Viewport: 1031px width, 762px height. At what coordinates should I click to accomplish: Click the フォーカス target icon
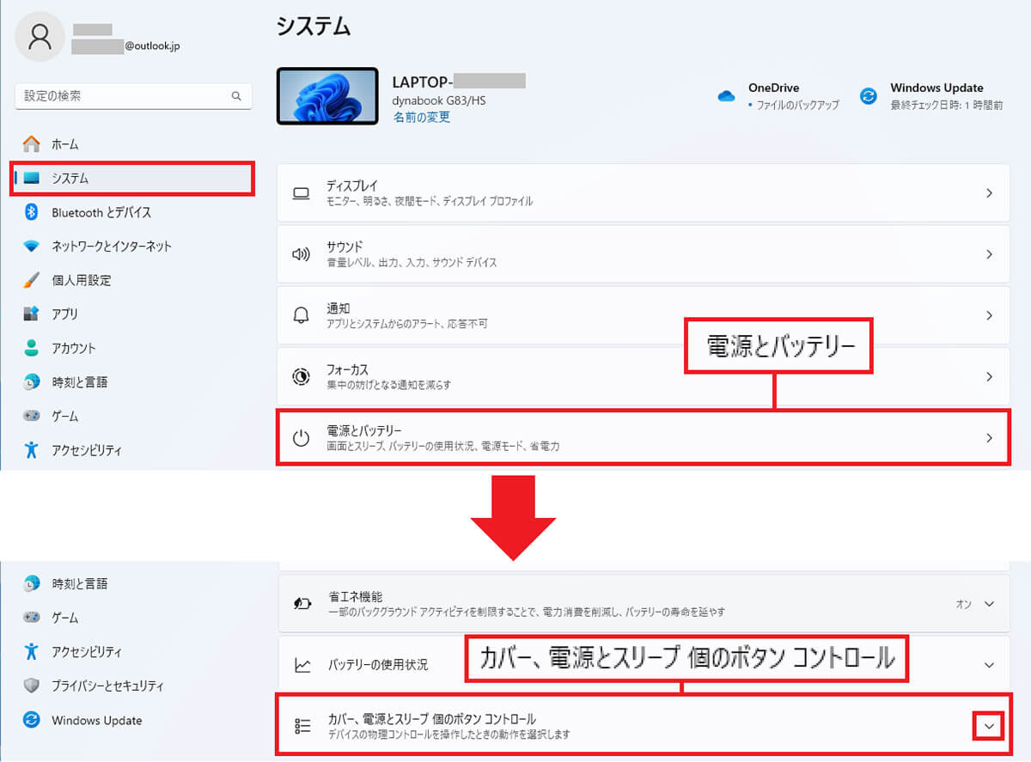(x=301, y=376)
